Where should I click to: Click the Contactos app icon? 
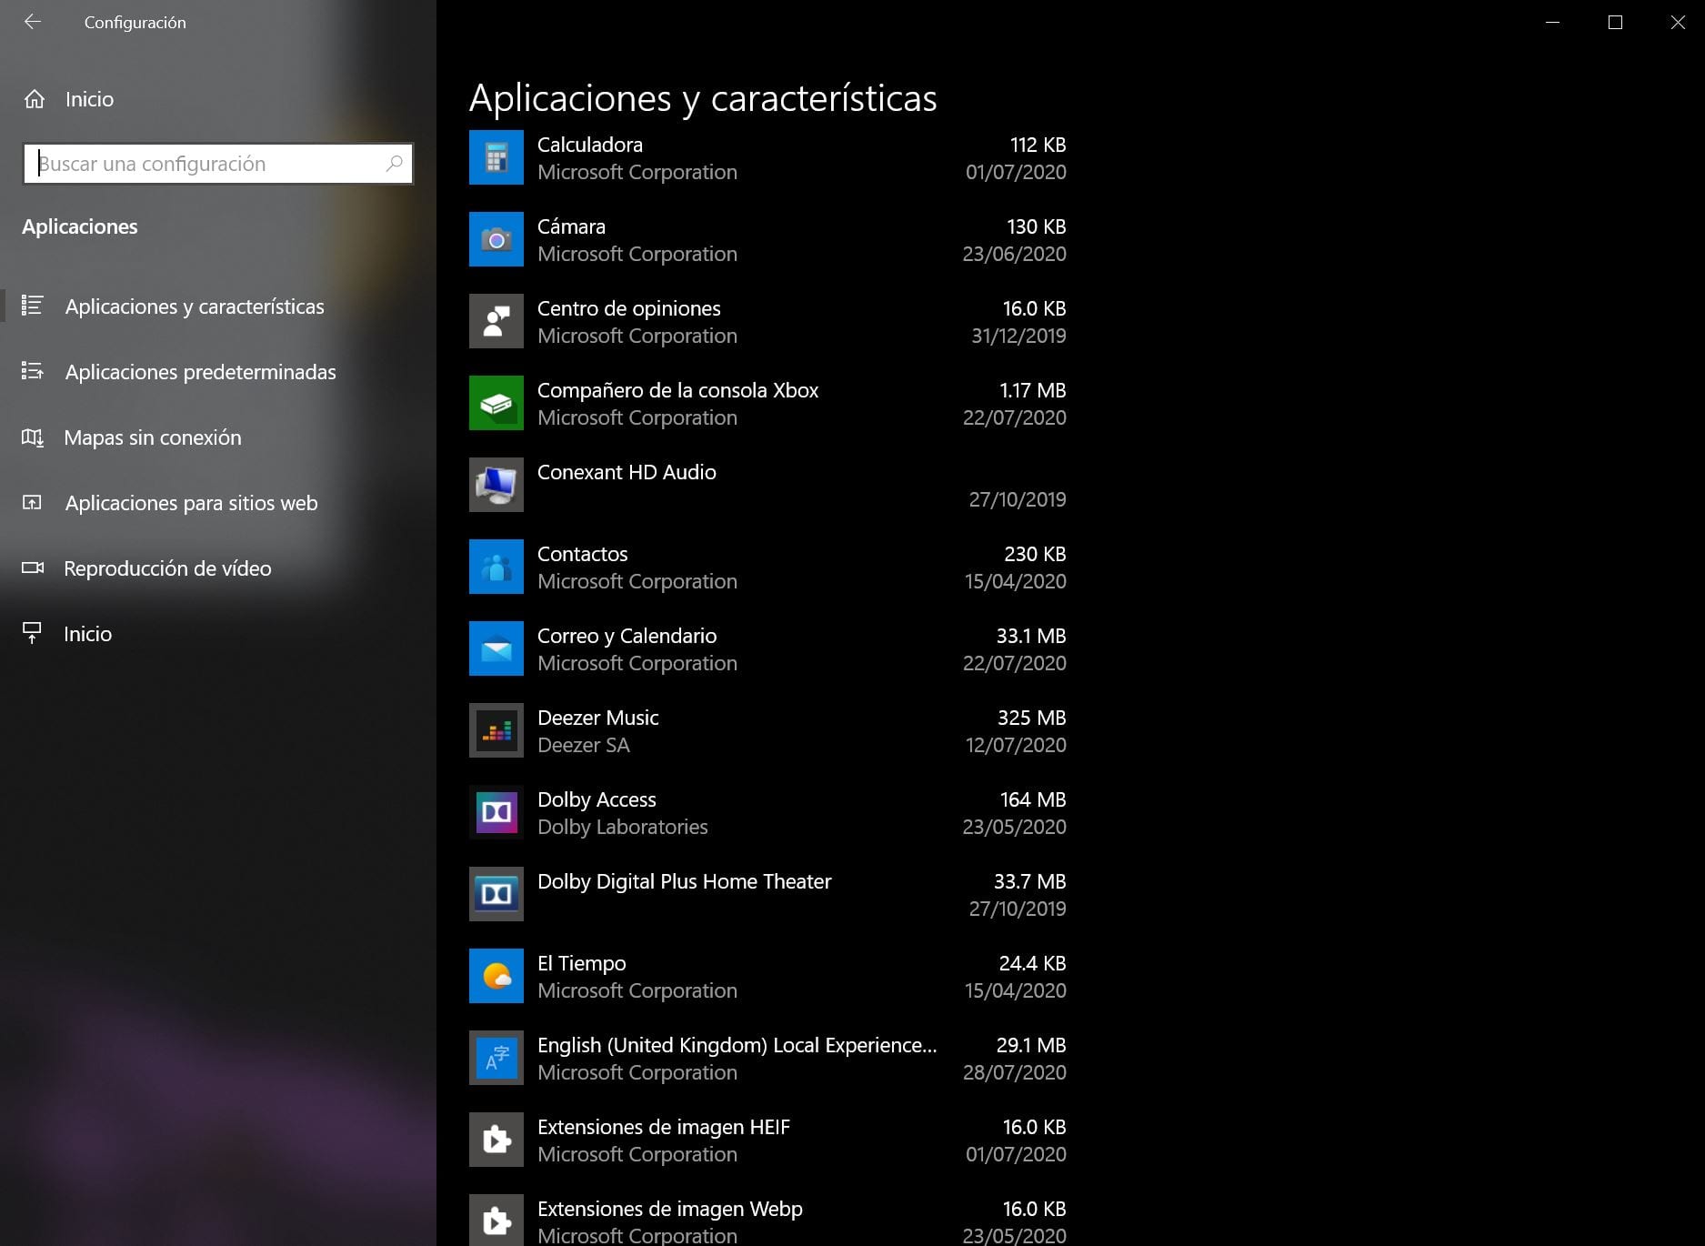click(x=496, y=567)
